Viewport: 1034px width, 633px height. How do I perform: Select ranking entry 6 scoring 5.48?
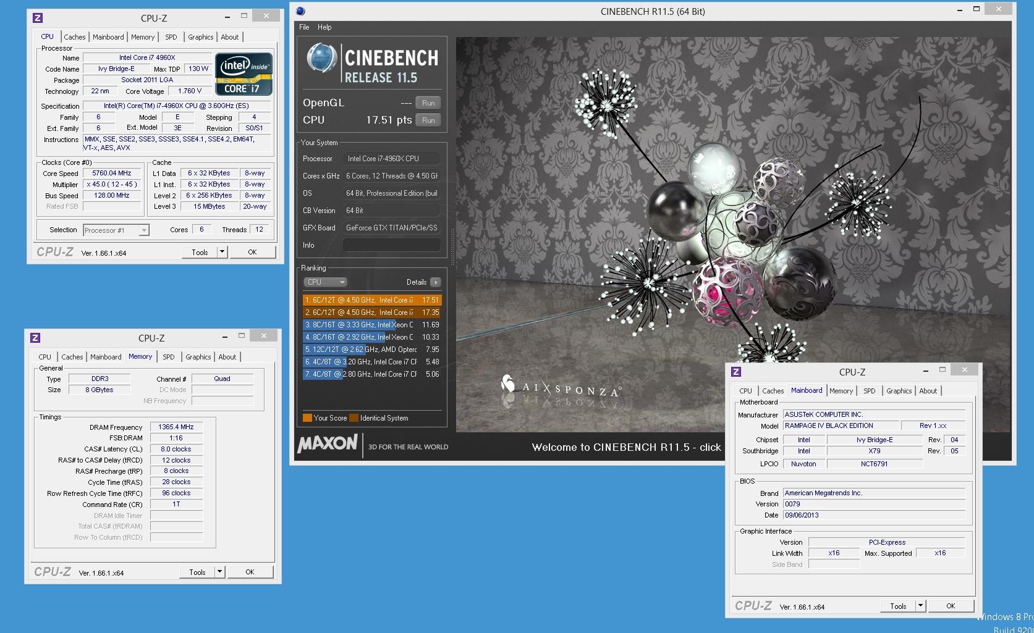372,362
